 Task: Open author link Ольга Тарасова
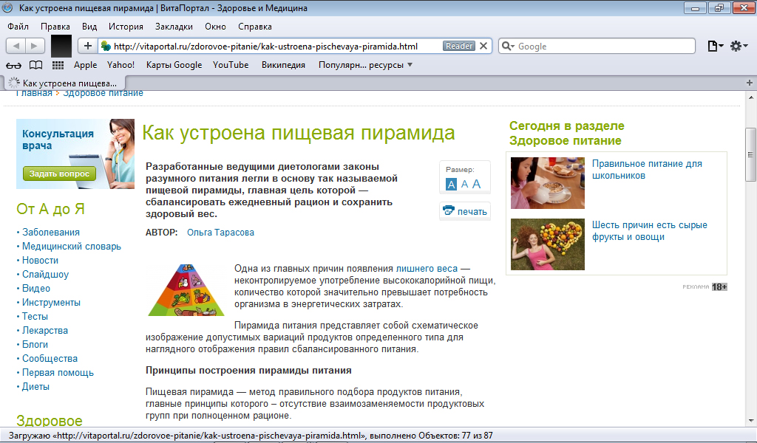click(220, 233)
